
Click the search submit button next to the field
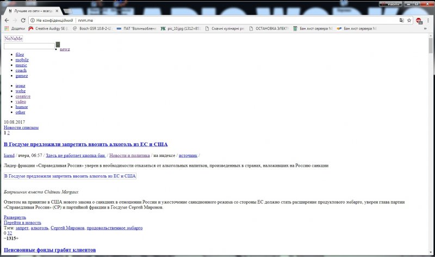pyautogui.click(x=58, y=45)
